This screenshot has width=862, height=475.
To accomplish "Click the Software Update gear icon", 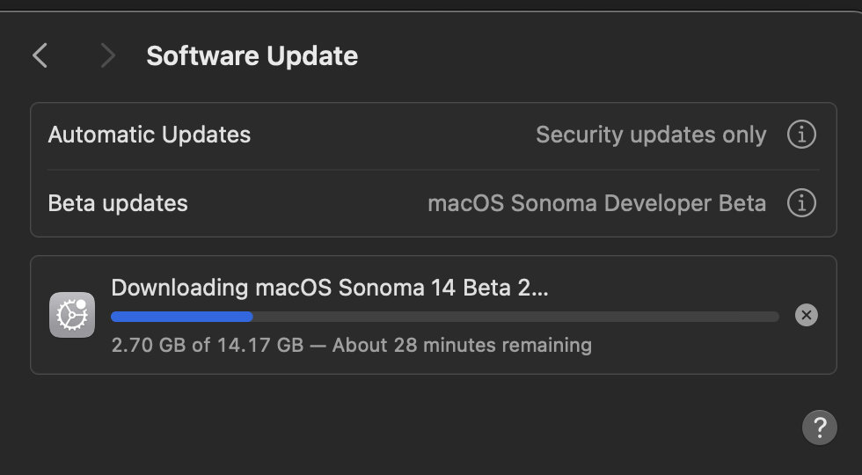I will click(x=72, y=315).
